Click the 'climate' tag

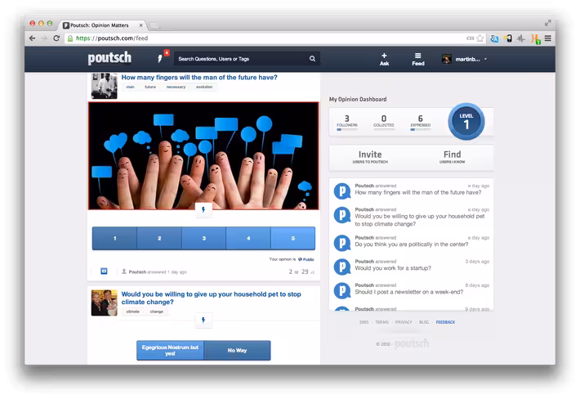[x=133, y=312]
